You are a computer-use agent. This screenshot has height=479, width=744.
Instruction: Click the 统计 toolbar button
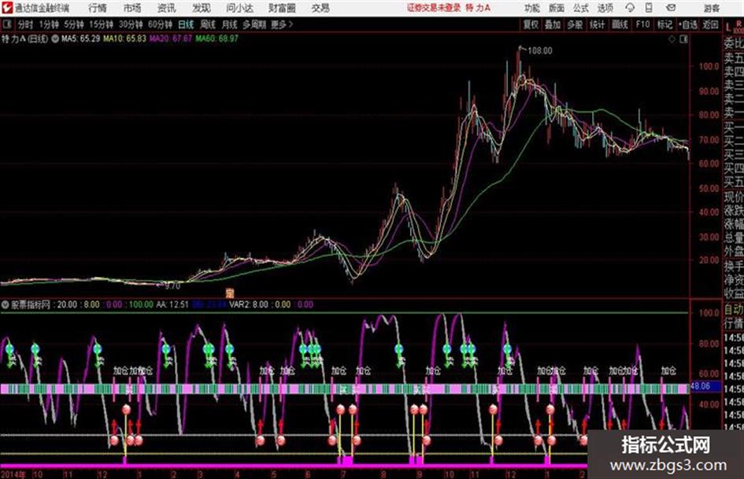598,24
